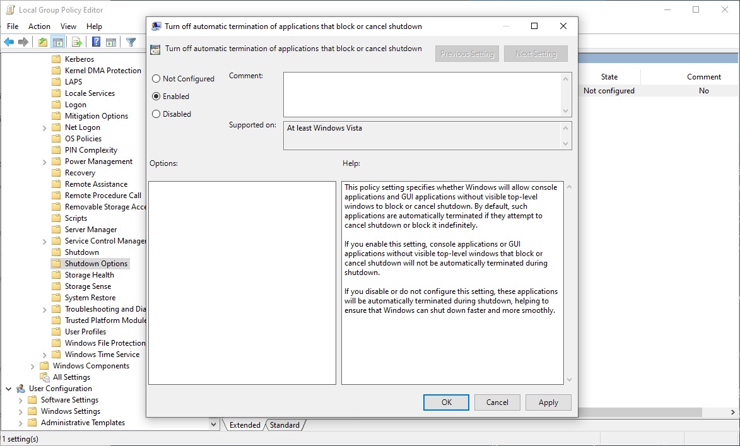Image resolution: width=740 pixels, height=446 pixels.
Task: Select the Kernel DMA Protection item
Action: (x=103, y=70)
